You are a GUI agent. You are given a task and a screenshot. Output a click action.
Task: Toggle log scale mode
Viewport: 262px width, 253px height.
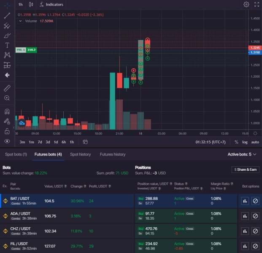click(245, 142)
